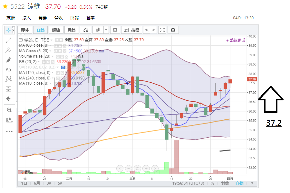Viewport: 290px width, 193px height.
Task: Select the left arrow marker tool
Action: pyautogui.click(x=8, y=99)
